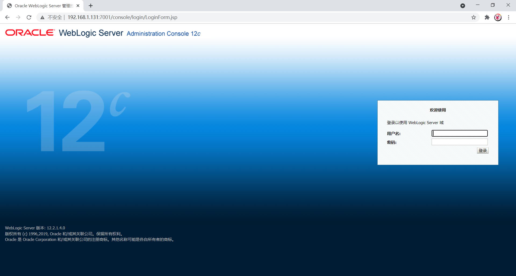The image size is (516, 276).
Task: Click the 不安全 label in address bar
Action: 55,17
